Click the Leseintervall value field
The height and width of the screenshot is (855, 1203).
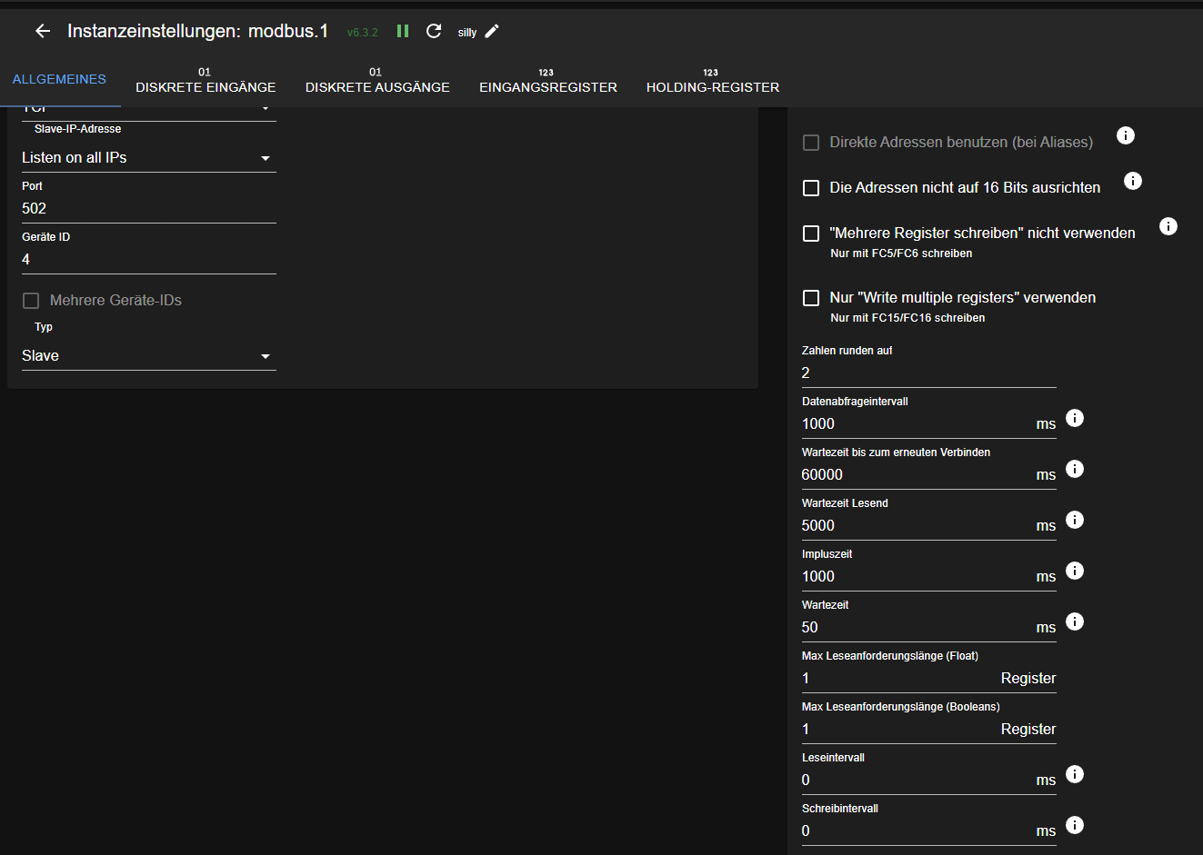coord(917,780)
